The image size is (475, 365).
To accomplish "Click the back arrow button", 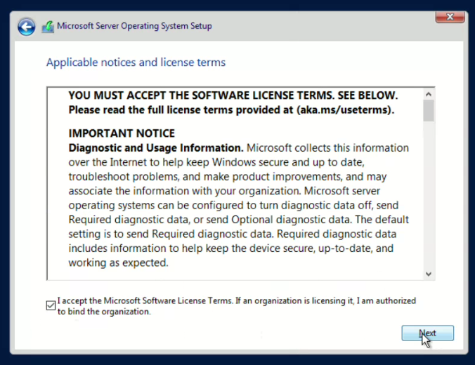I will [x=26, y=27].
